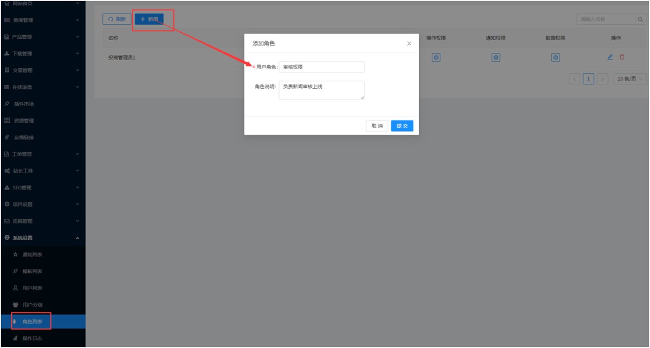This screenshot has height=348, width=650.
Task: Open 通知权限 settings for 投稿管理员1
Action: [x=496, y=57]
